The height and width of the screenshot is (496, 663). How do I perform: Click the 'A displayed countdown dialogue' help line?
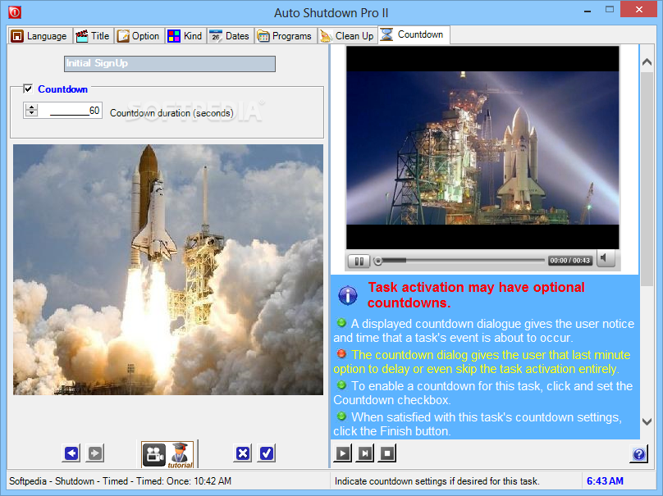pos(484,330)
